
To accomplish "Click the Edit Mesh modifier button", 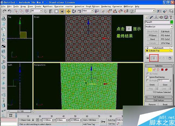I will pyautogui.click(x=165, y=31).
